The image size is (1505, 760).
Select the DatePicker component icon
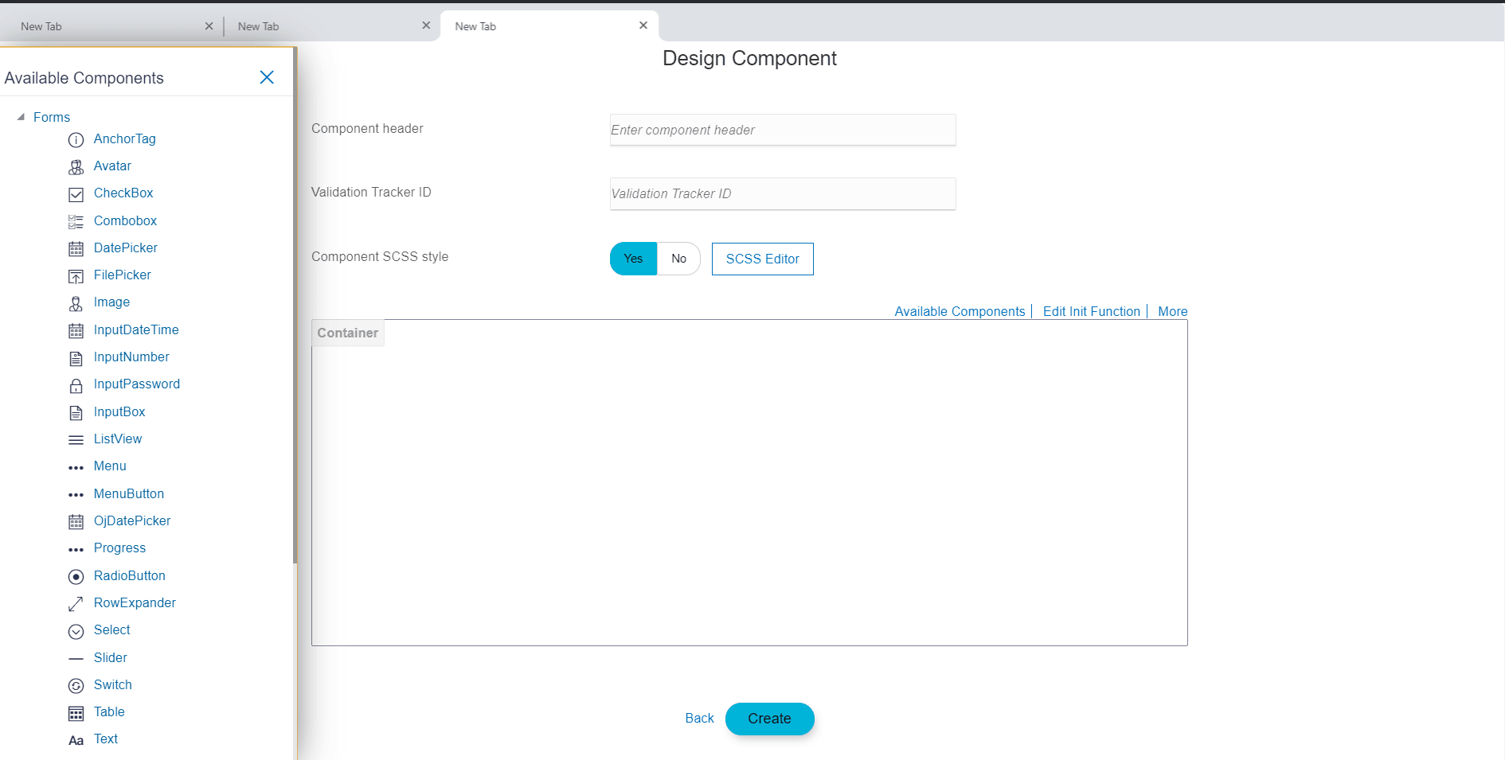coord(76,248)
